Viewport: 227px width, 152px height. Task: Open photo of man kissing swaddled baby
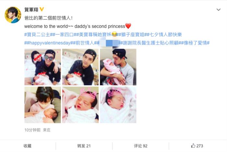pos(118,67)
